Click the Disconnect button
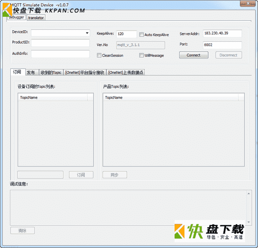This screenshot has height=248, width=258. (x=229, y=55)
